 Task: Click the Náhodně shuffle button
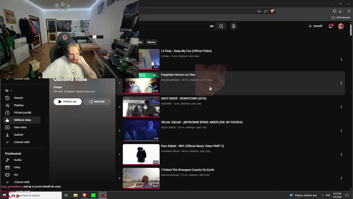(x=97, y=101)
